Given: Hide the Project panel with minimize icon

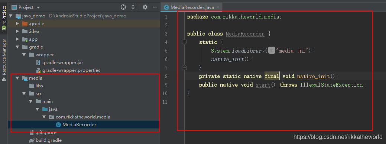Looking at the screenshot, I should coord(155,7).
